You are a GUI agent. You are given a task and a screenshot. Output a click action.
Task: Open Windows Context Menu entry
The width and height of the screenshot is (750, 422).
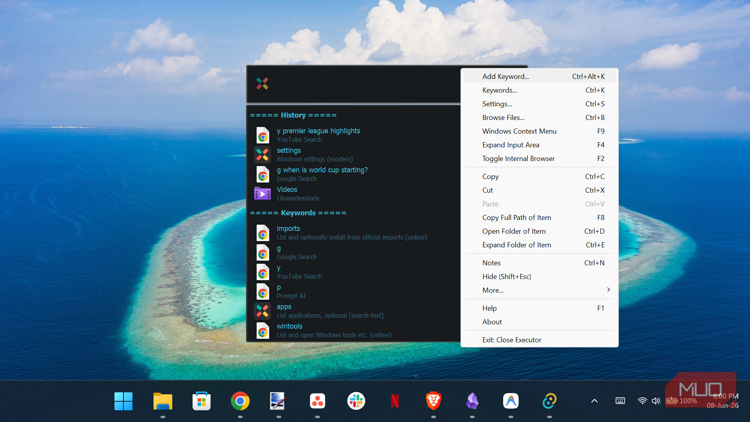click(x=540, y=131)
